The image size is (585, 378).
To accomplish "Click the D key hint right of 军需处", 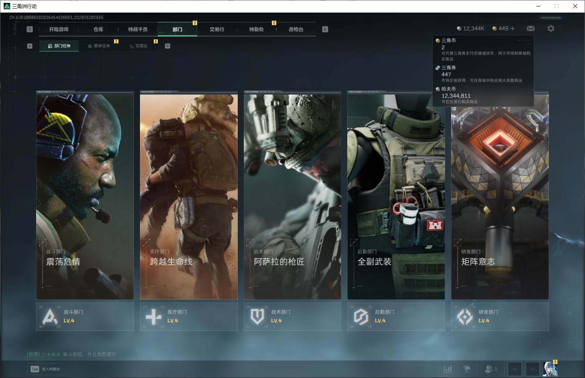I will (x=168, y=46).
